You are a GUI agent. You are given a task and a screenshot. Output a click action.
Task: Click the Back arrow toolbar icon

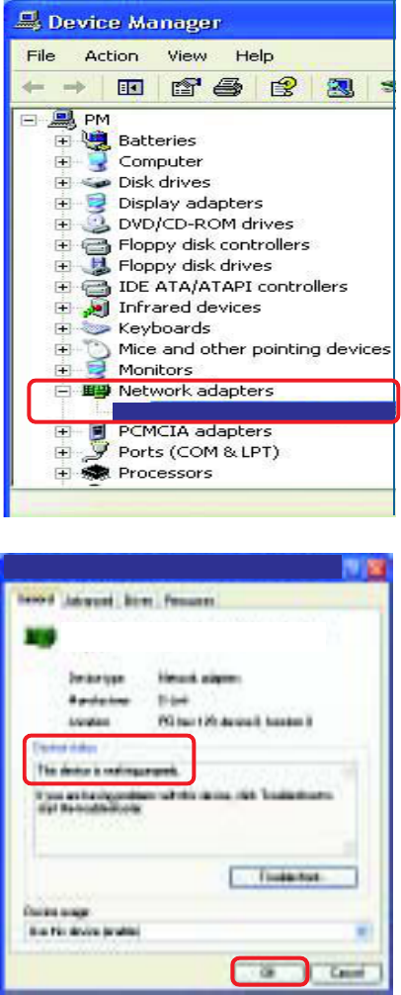click(37, 88)
